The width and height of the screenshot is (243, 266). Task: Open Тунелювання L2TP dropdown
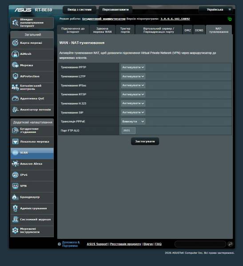click(133, 76)
